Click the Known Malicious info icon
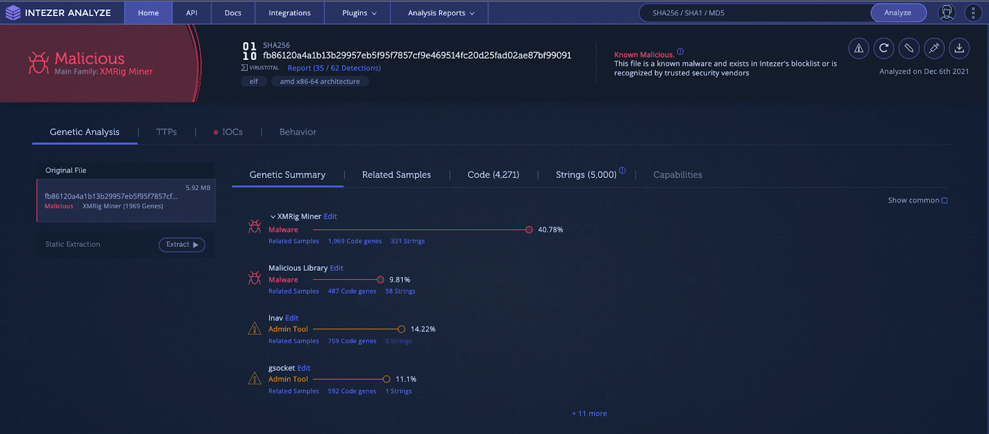This screenshot has height=434, width=989. [x=681, y=52]
